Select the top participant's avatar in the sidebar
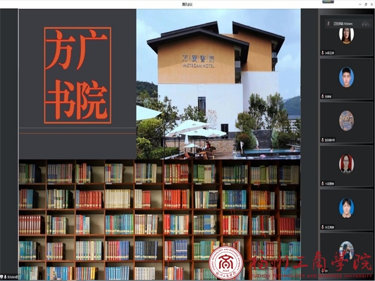This screenshot has height=281, width=375. 346,35
